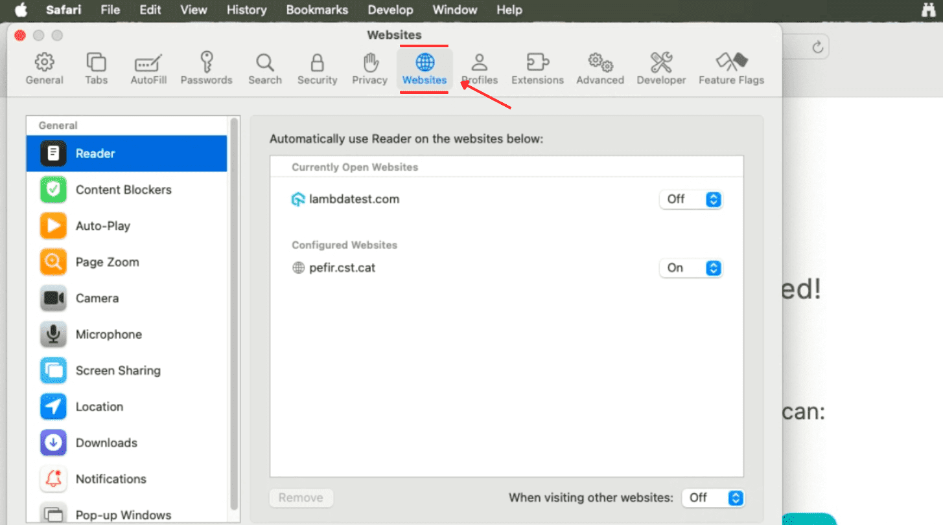Open the lambdatest.com Reader dropdown
This screenshot has width=943, height=525.
691,199
